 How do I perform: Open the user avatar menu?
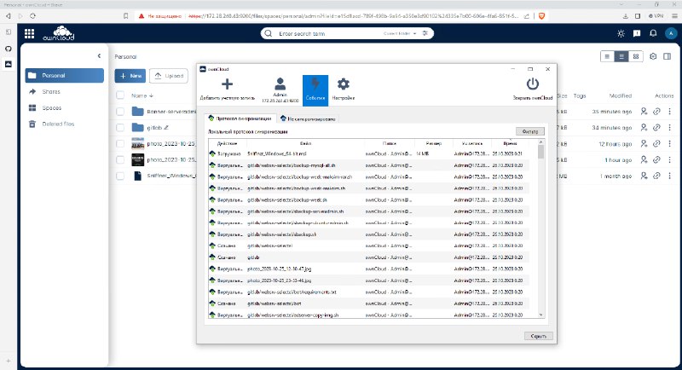tap(671, 33)
